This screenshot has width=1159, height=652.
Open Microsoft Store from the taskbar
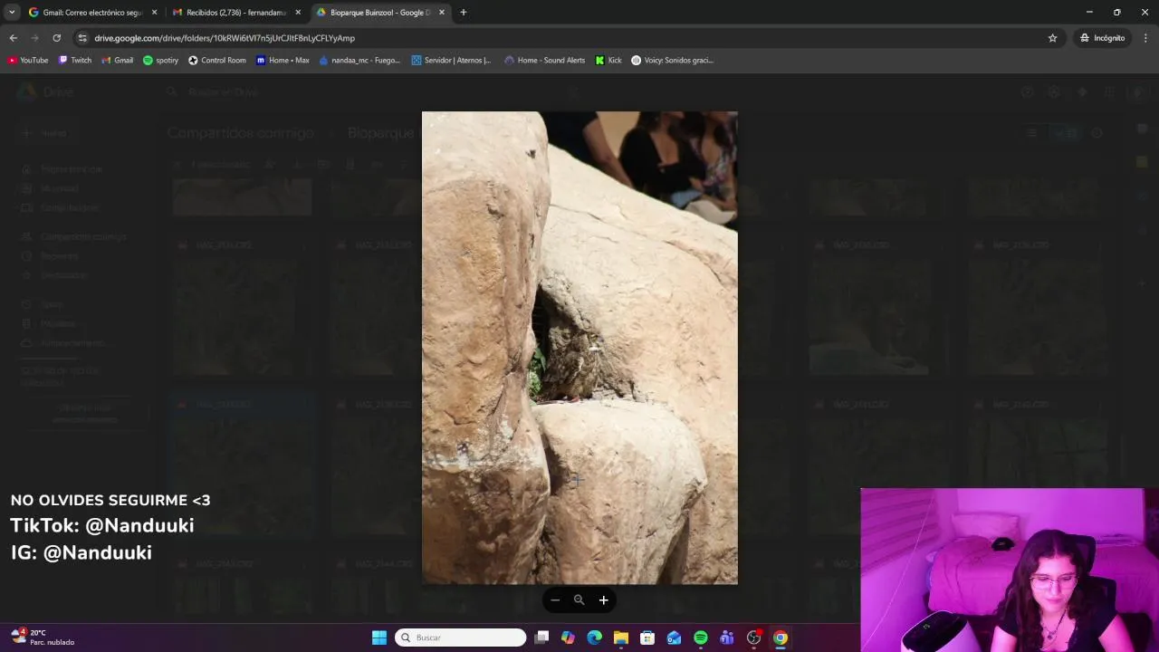point(647,638)
